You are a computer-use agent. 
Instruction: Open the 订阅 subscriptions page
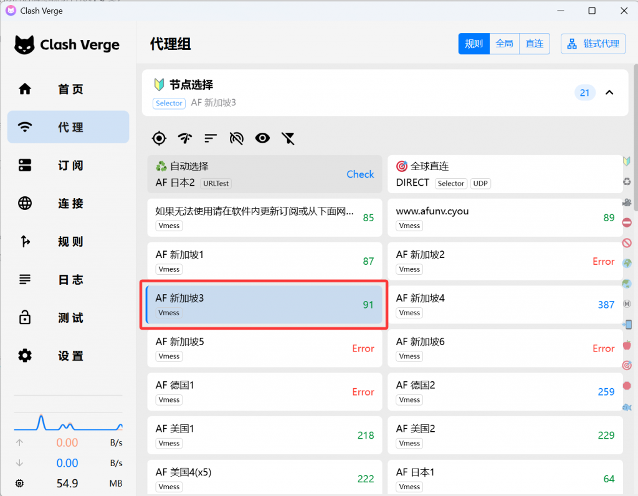point(69,165)
